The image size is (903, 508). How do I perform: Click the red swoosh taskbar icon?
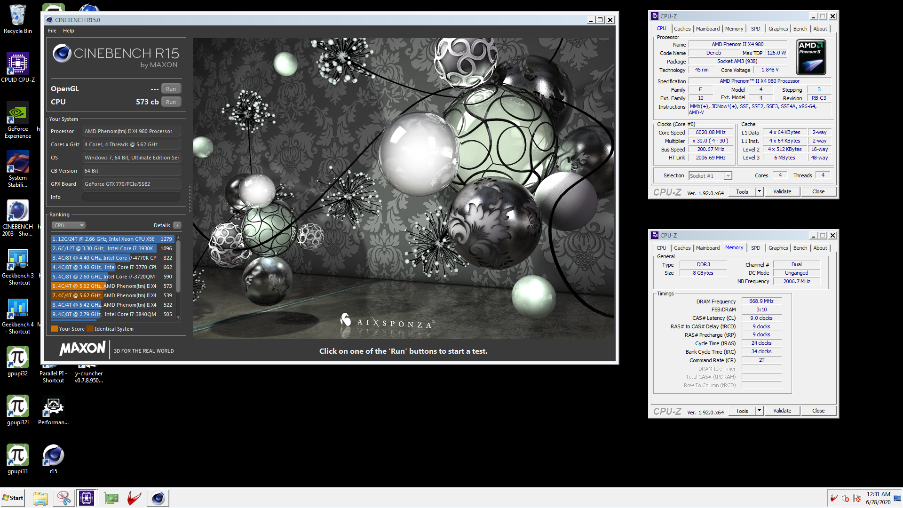(x=135, y=498)
